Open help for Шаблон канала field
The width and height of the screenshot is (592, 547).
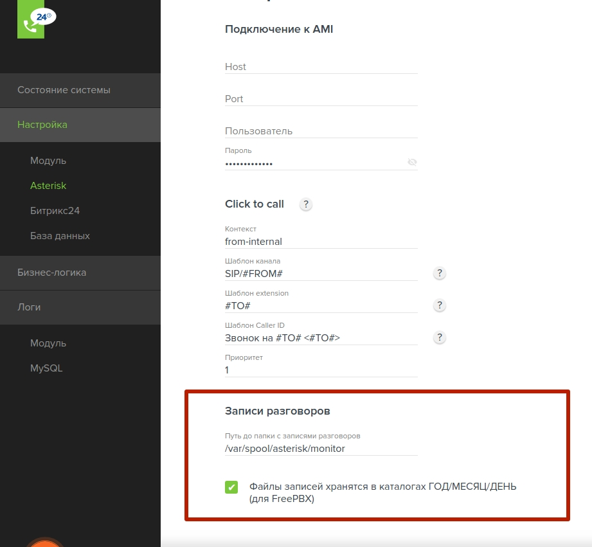440,273
